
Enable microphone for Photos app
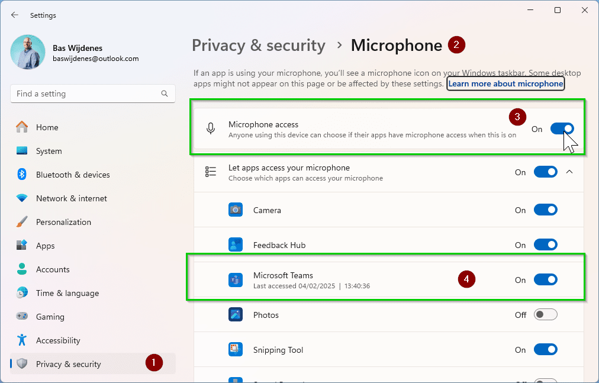coord(545,315)
